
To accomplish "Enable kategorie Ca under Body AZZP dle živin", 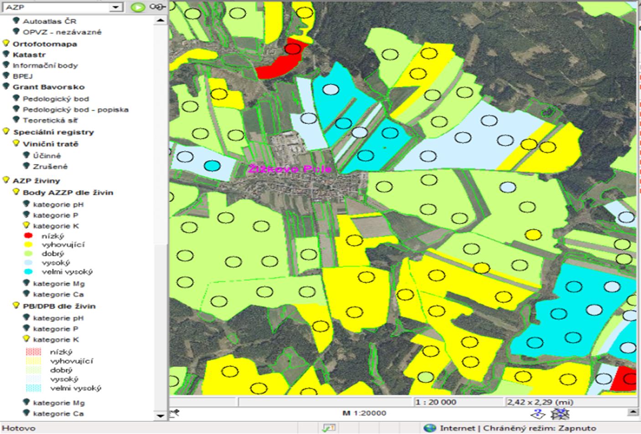I will pos(26,294).
